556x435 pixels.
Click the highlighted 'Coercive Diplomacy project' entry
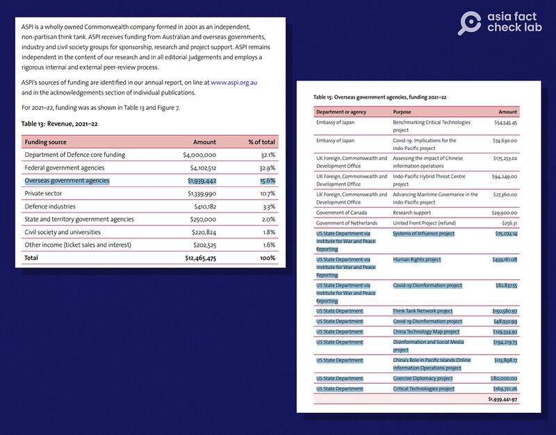point(423,378)
